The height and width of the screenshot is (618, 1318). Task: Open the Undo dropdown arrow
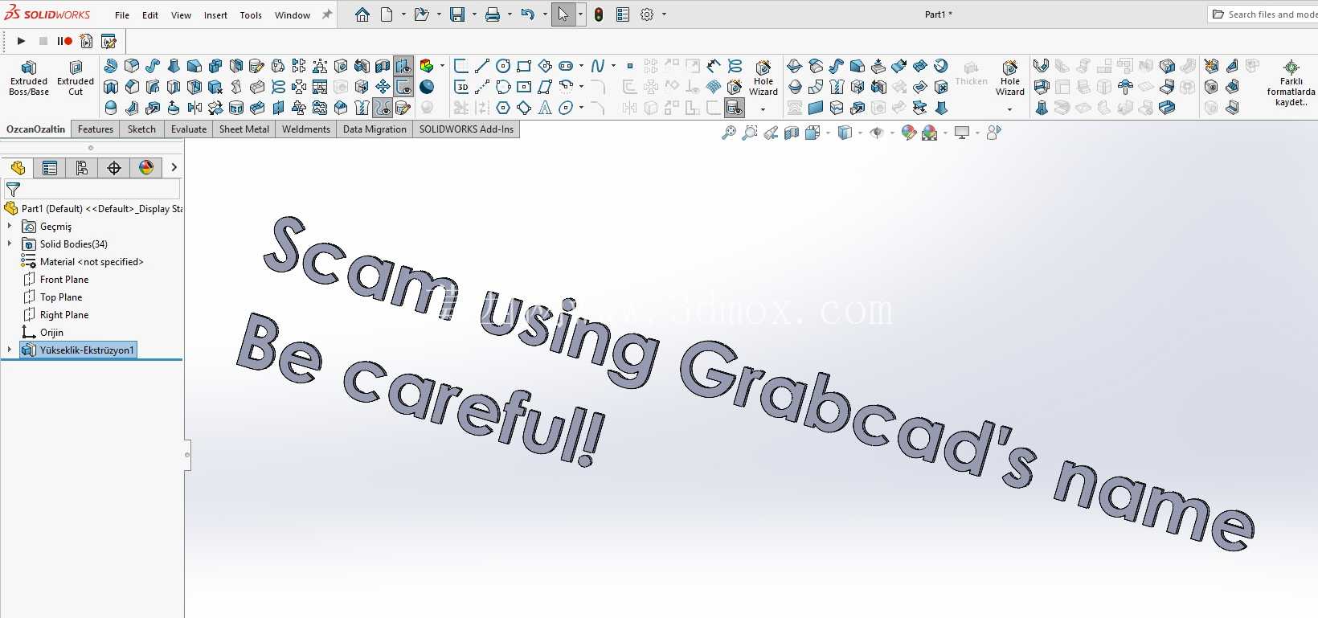(x=545, y=14)
